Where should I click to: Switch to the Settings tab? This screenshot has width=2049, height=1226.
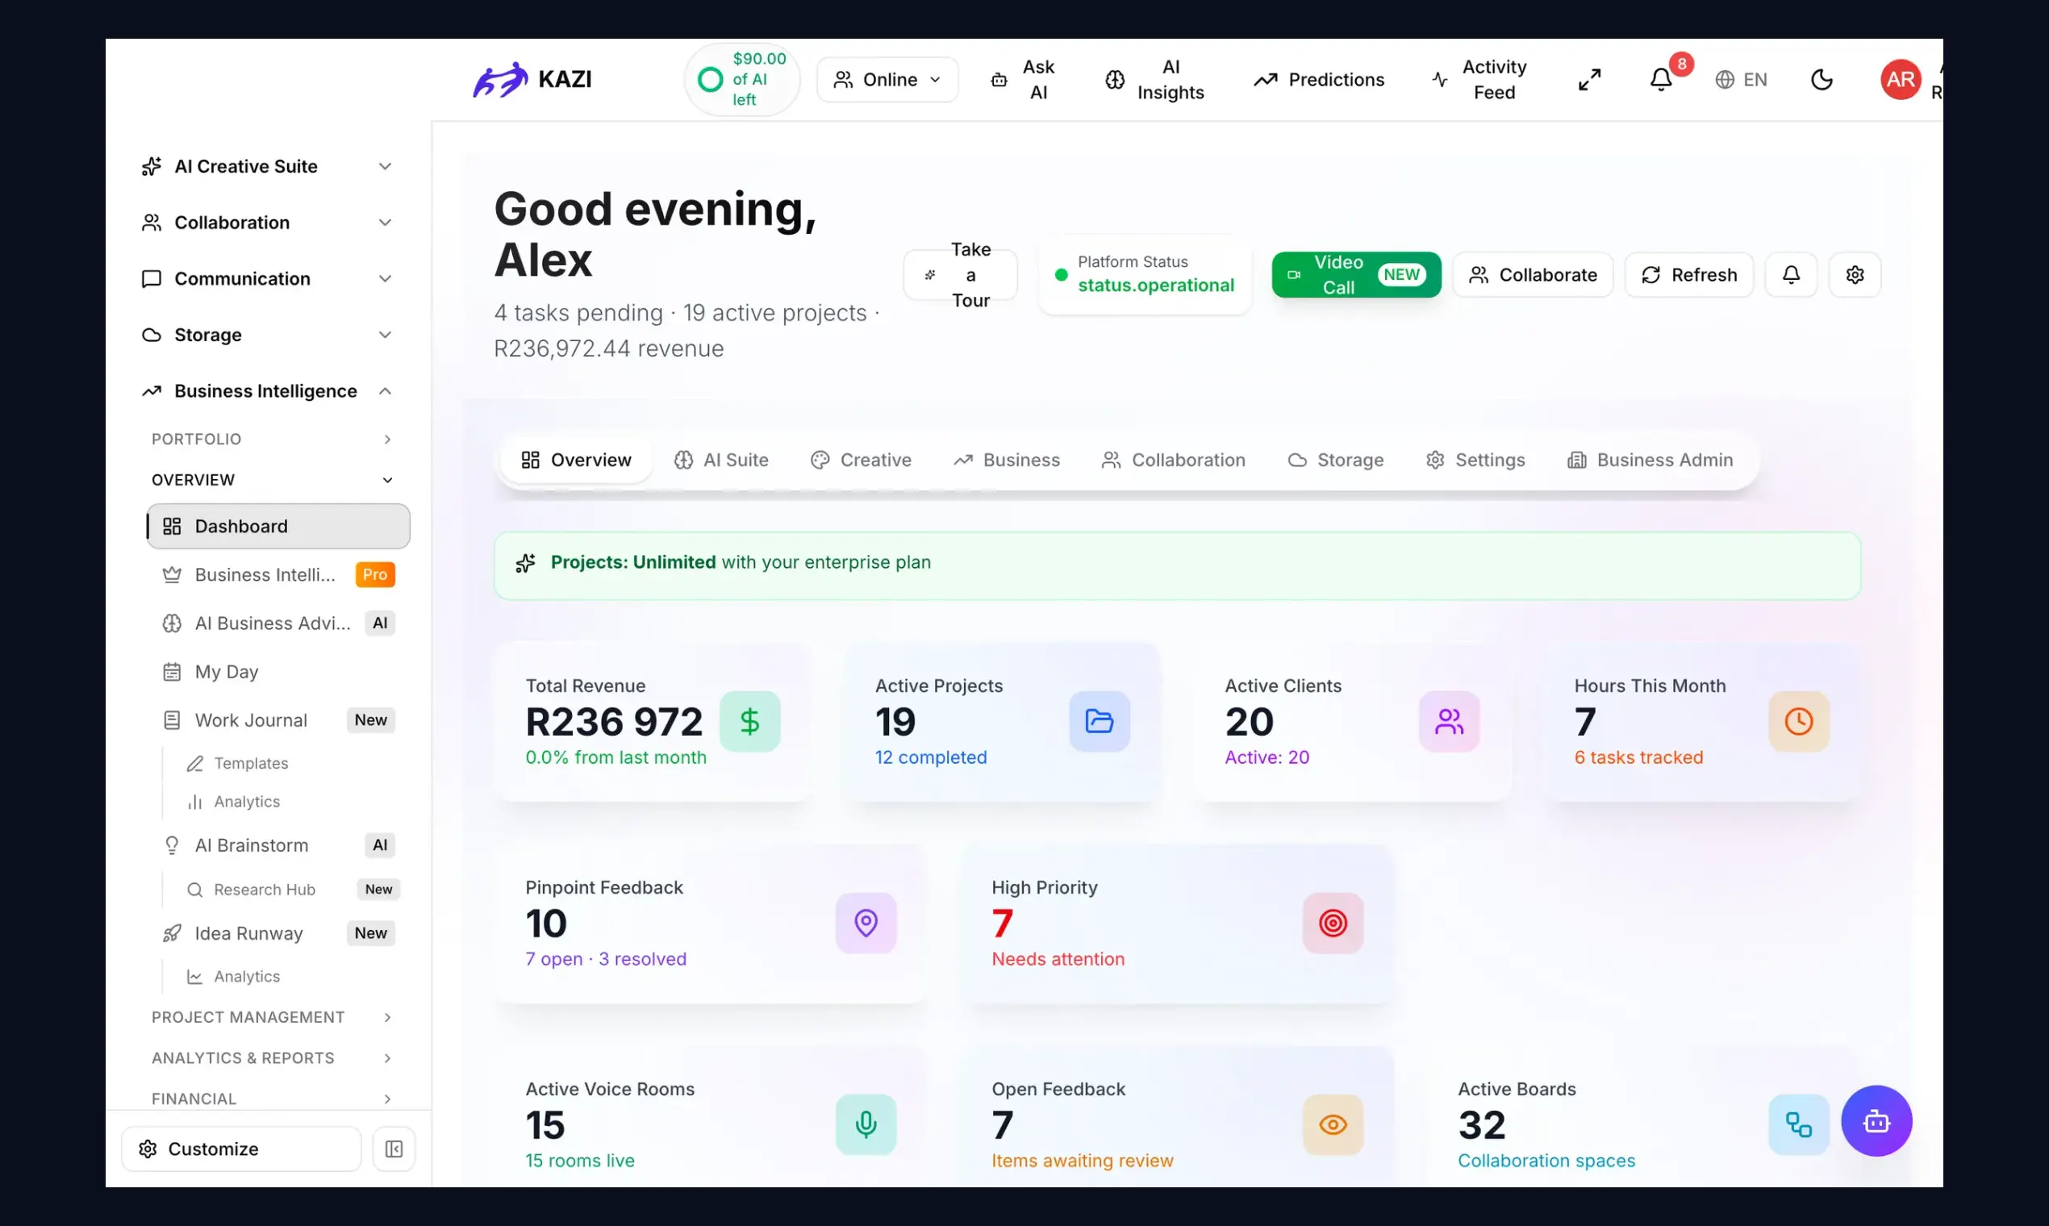pos(1475,459)
